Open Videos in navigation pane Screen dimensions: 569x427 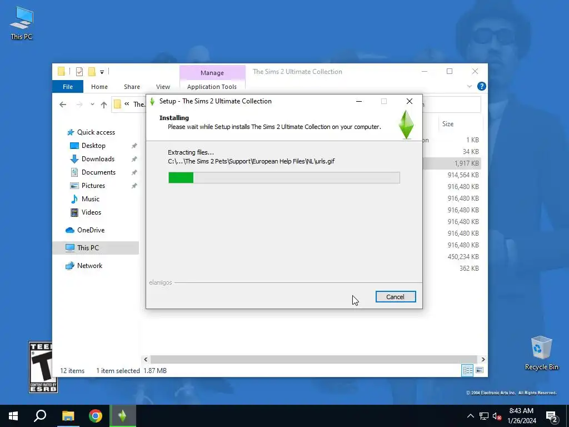(91, 212)
